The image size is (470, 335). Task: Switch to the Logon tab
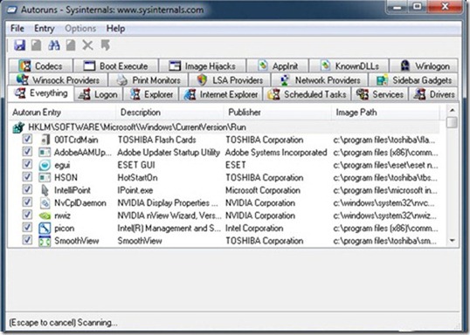coord(99,94)
